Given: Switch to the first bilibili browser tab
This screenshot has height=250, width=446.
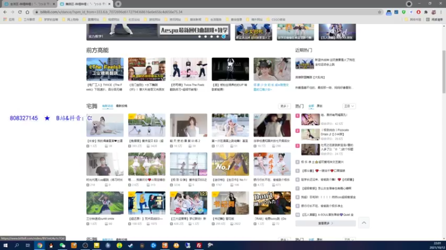Looking at the screenshot, I should pyautogui.click(x=28, y=4).
